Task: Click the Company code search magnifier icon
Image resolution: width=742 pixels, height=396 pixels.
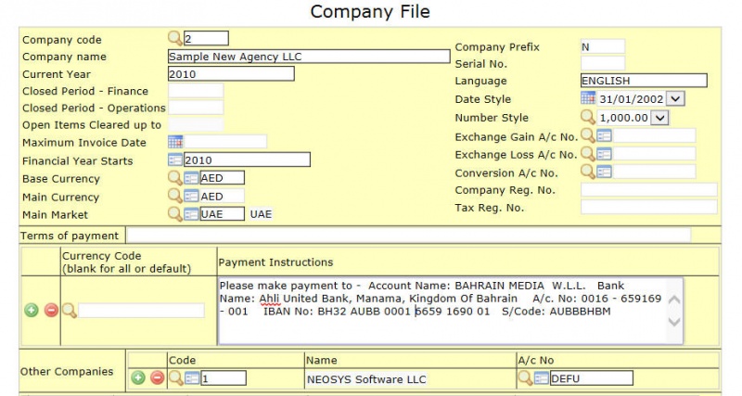Action: [175, 38]
